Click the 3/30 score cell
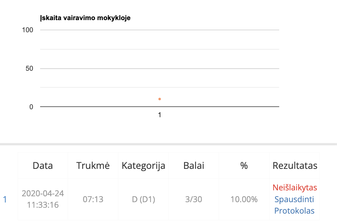Viewport: 337px width, 224px height. click(x=194, y=199)
